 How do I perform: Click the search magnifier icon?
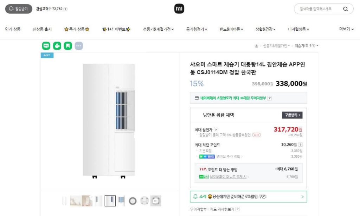346,9
